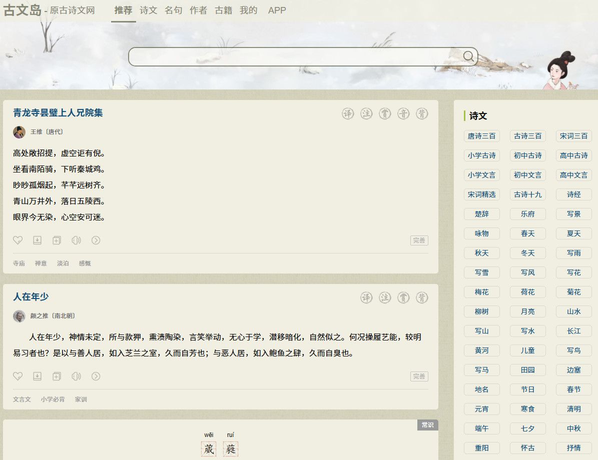Viewport: 598px width, 460px height.
Task: Open 颜之推's author avatar
Action: [x=19, y=316]
